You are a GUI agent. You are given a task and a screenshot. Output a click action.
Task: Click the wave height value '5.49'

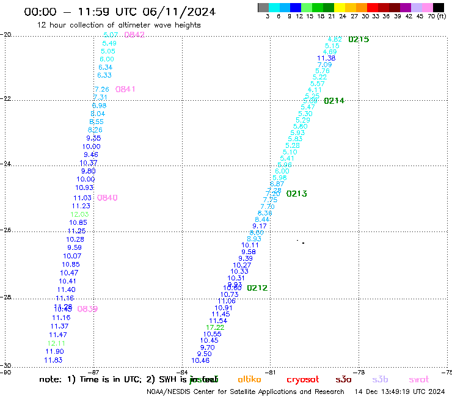click(109, 43)
